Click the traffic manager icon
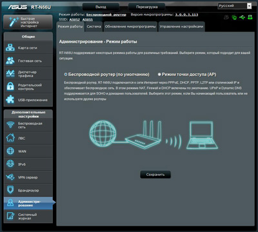 point(10,73)
